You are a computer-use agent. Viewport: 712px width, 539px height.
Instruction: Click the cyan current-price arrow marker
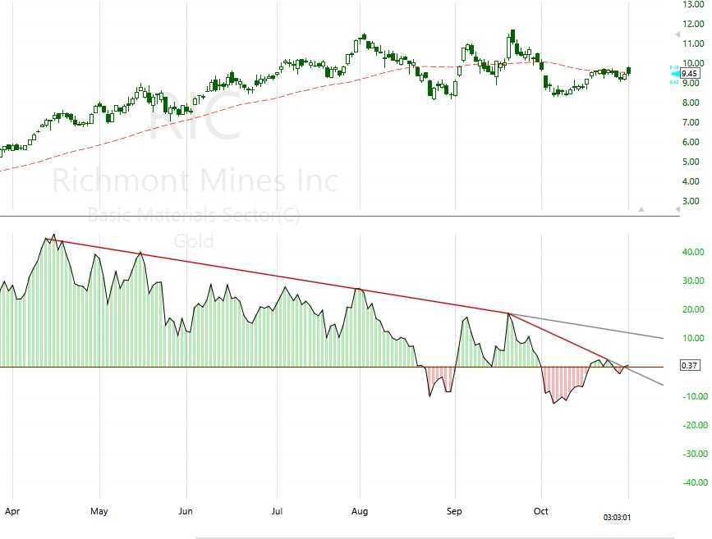(x=675, y=74)
